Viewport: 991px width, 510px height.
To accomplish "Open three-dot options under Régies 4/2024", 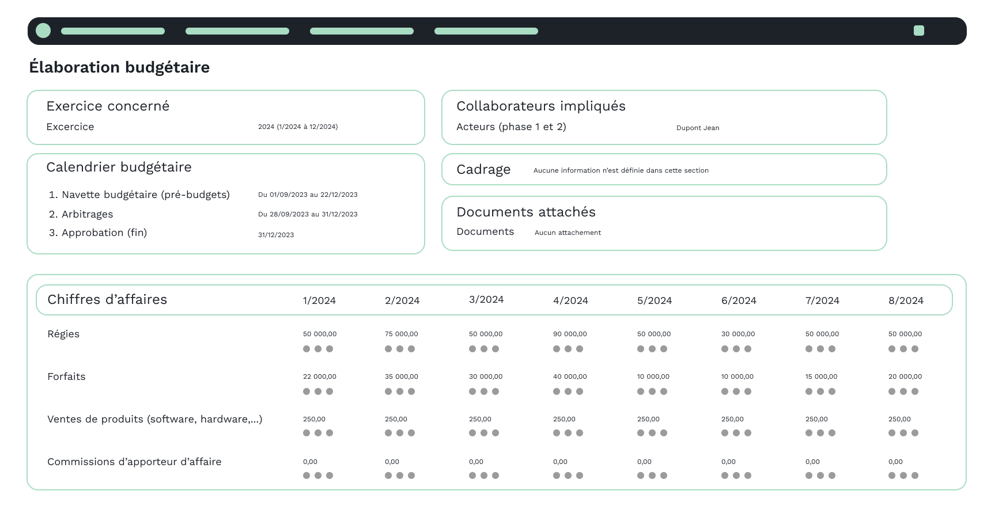I will pos(568,349).
